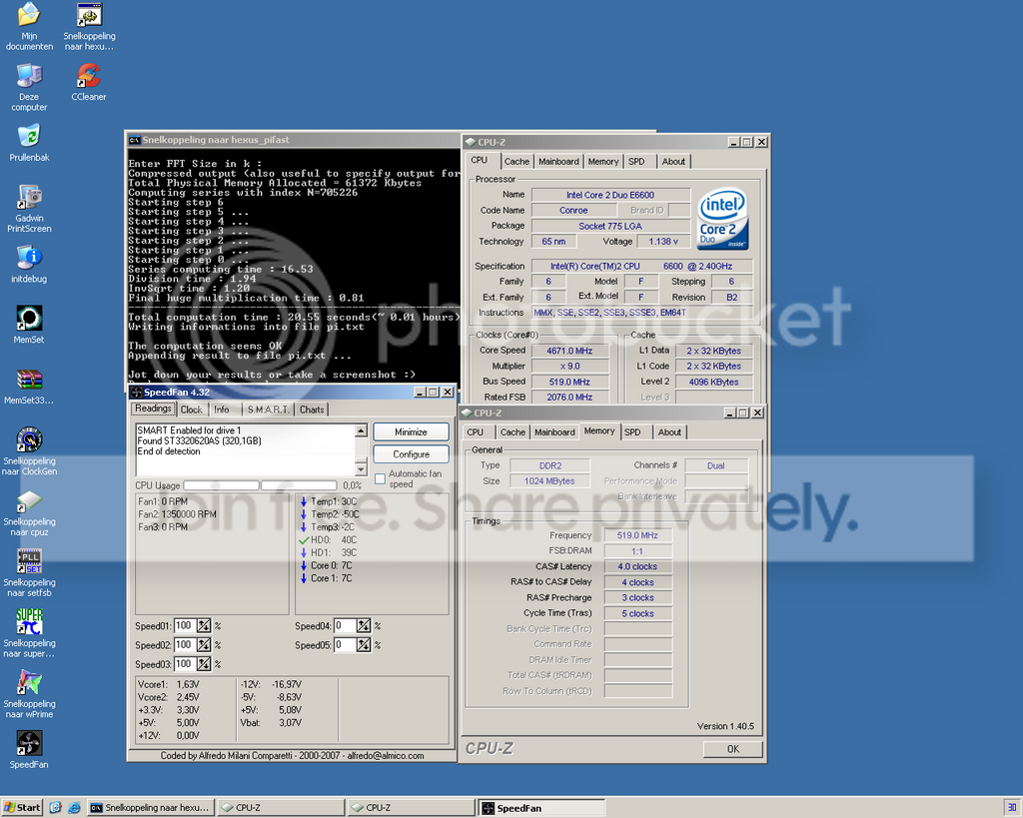Select the wPrime shortcut icon

point(29,693)
